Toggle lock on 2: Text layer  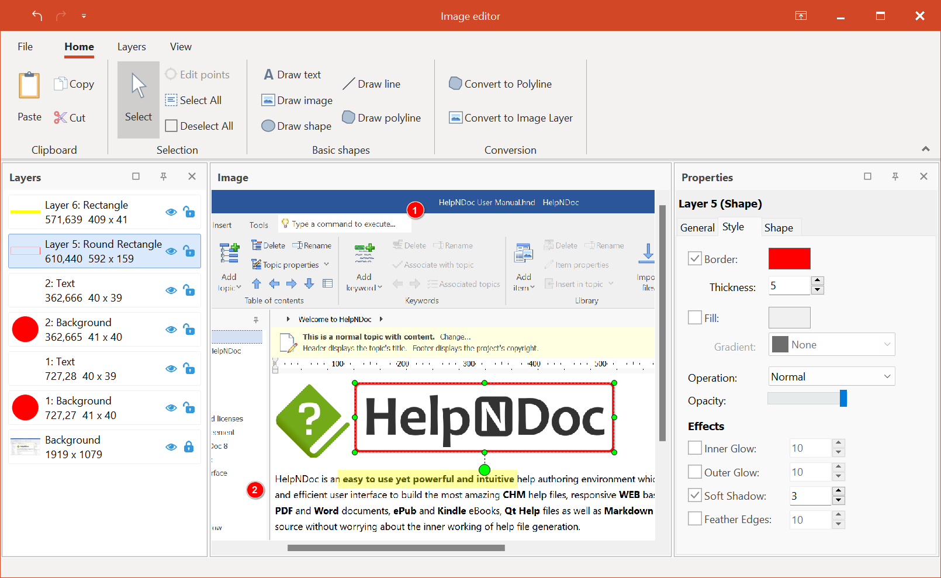(x=189, y=290)
